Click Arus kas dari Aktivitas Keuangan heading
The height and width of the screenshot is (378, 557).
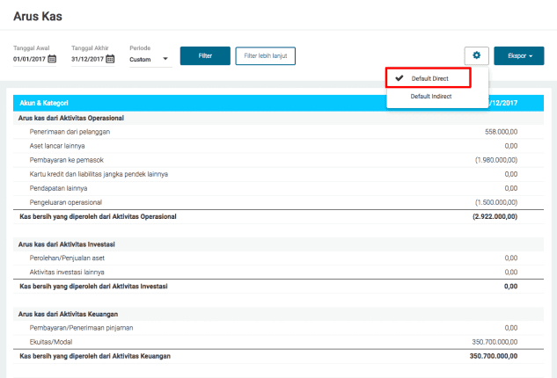tap(68, 314)
